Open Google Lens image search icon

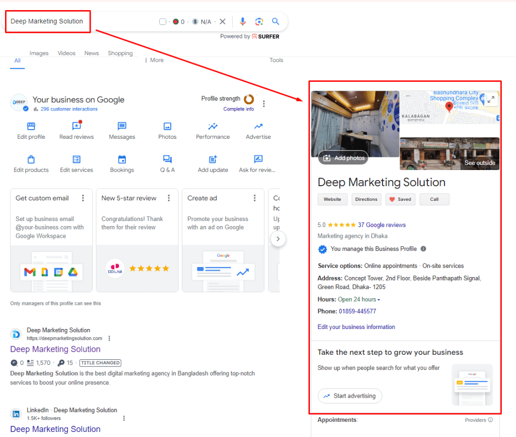[x=259, y=21]
